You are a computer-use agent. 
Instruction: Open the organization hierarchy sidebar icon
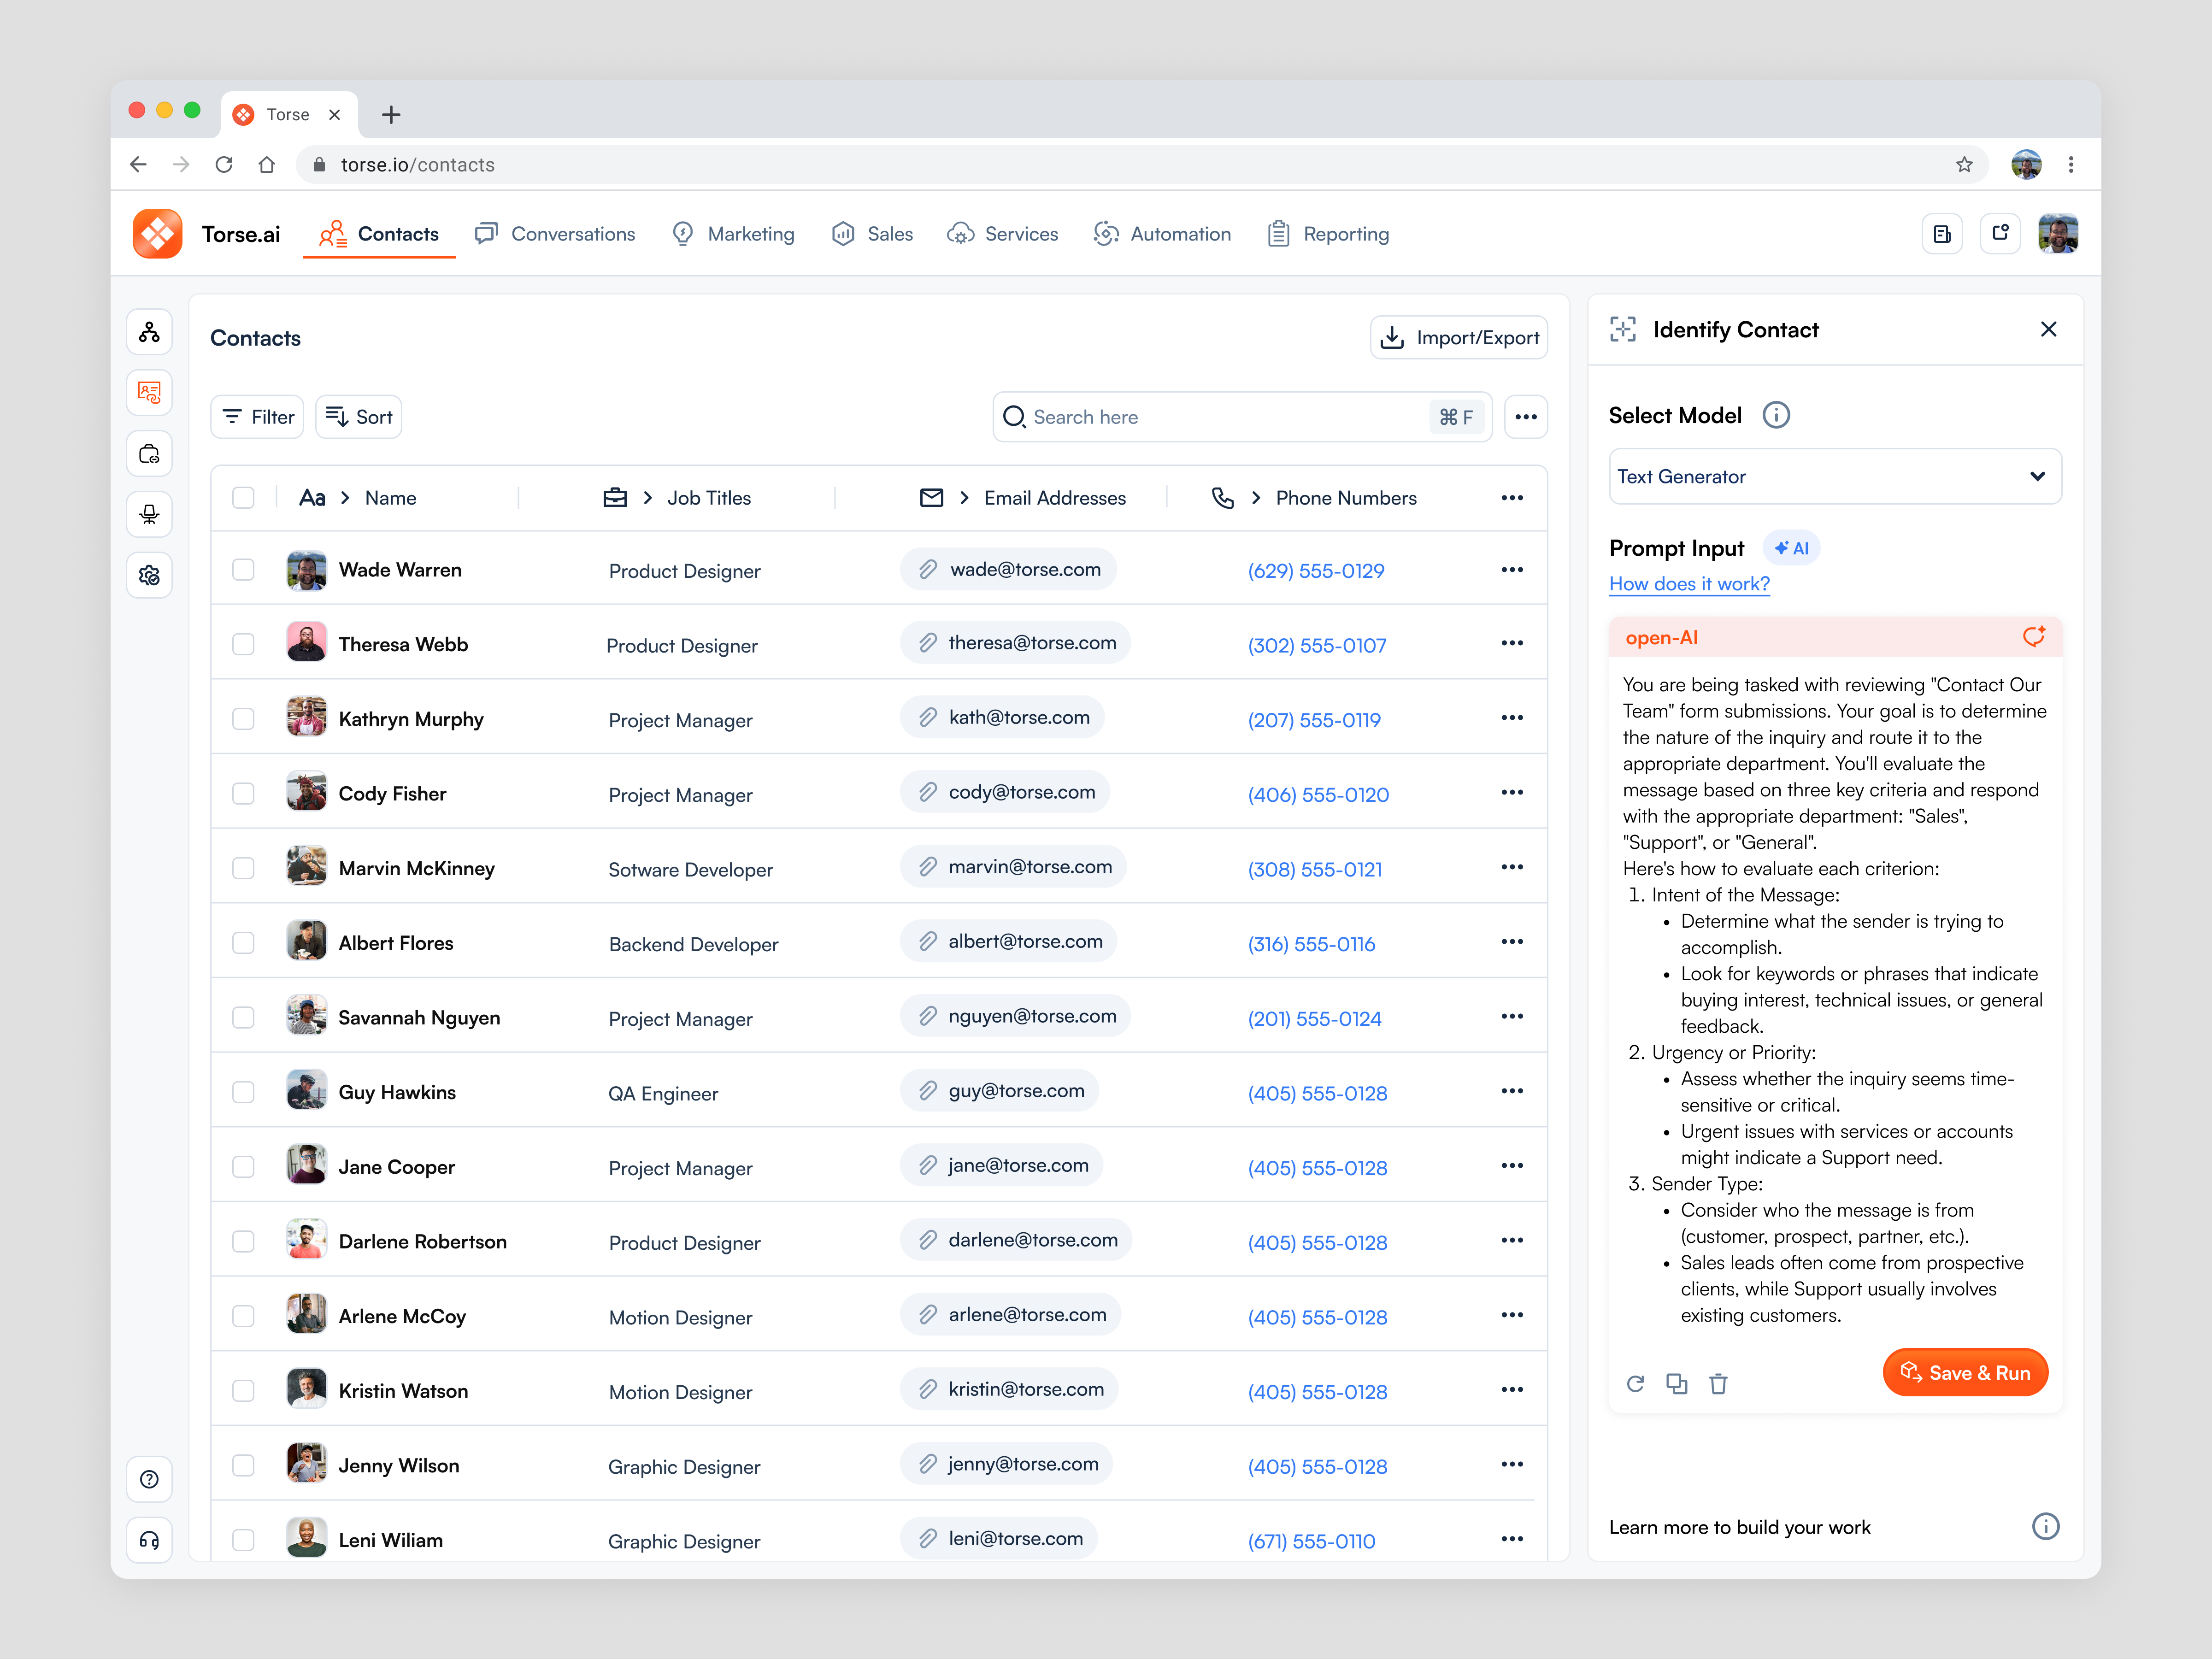click(149, 332)
